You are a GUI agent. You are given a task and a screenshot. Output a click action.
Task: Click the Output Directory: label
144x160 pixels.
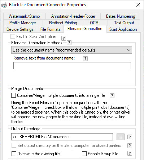pos(26,129)
